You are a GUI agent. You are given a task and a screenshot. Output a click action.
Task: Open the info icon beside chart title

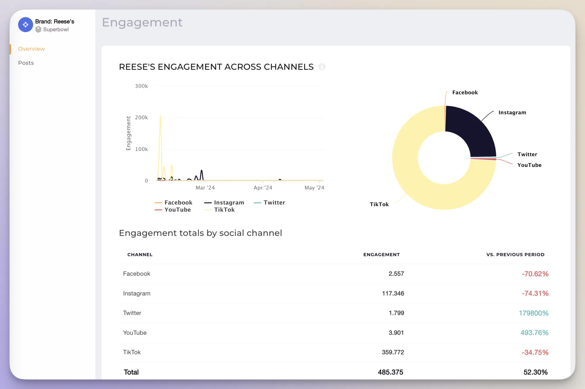322,67
